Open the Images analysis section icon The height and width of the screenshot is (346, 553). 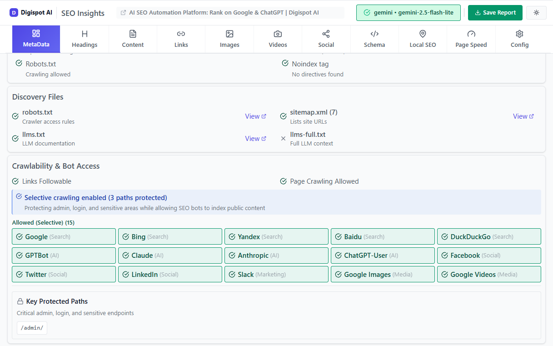[x=229, y=34]
